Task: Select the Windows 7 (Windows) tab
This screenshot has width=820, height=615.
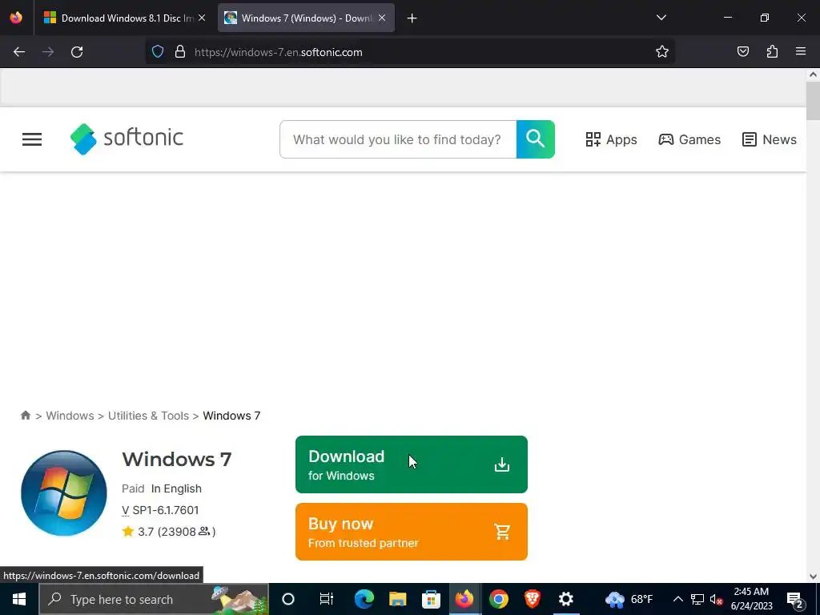Action: [306, 18]
